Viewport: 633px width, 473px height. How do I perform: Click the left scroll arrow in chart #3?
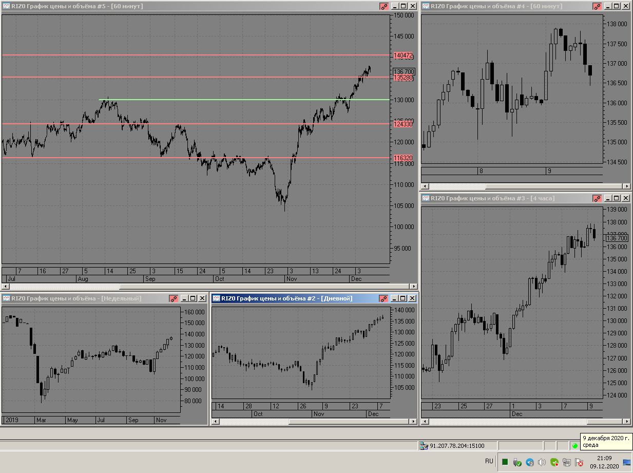coord(425,421)
